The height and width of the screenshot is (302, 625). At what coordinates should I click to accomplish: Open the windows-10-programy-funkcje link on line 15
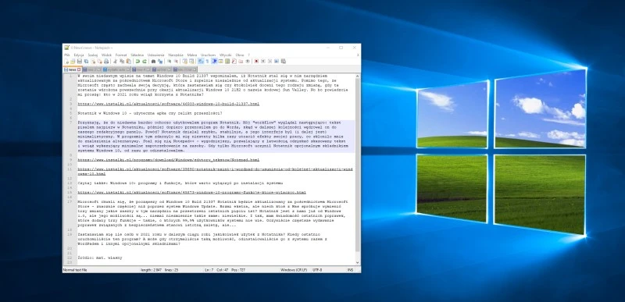[x=191, y=193]
